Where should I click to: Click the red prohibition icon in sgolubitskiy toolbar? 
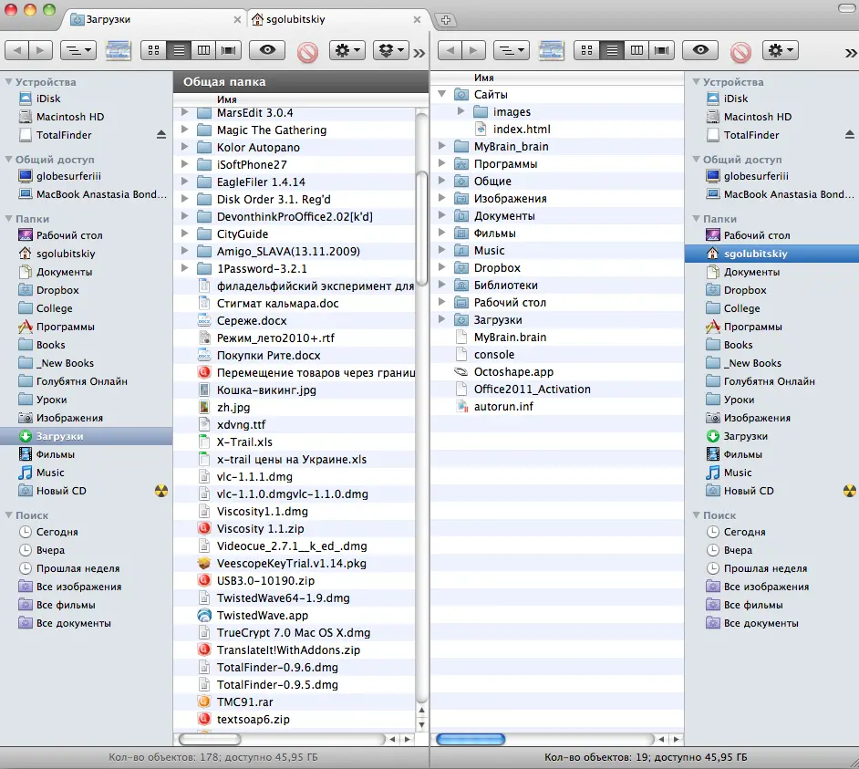point(740,51)
